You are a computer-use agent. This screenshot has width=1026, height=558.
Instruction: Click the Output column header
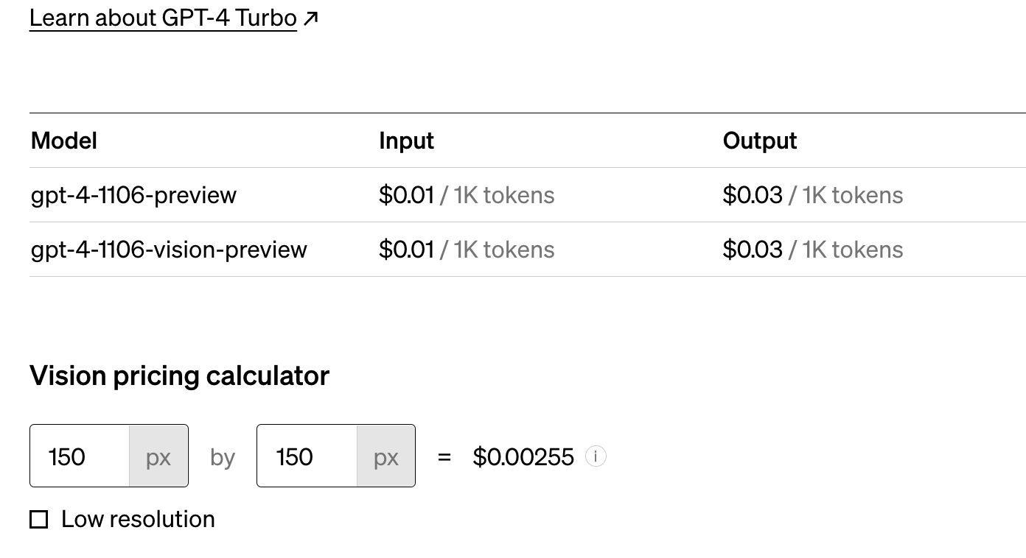point(760,141)
